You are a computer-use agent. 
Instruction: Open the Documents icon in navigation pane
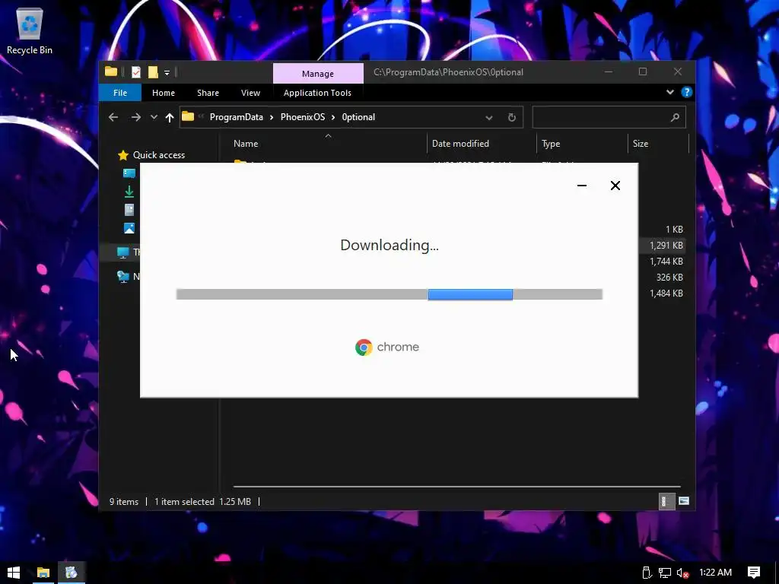(129, 210)
